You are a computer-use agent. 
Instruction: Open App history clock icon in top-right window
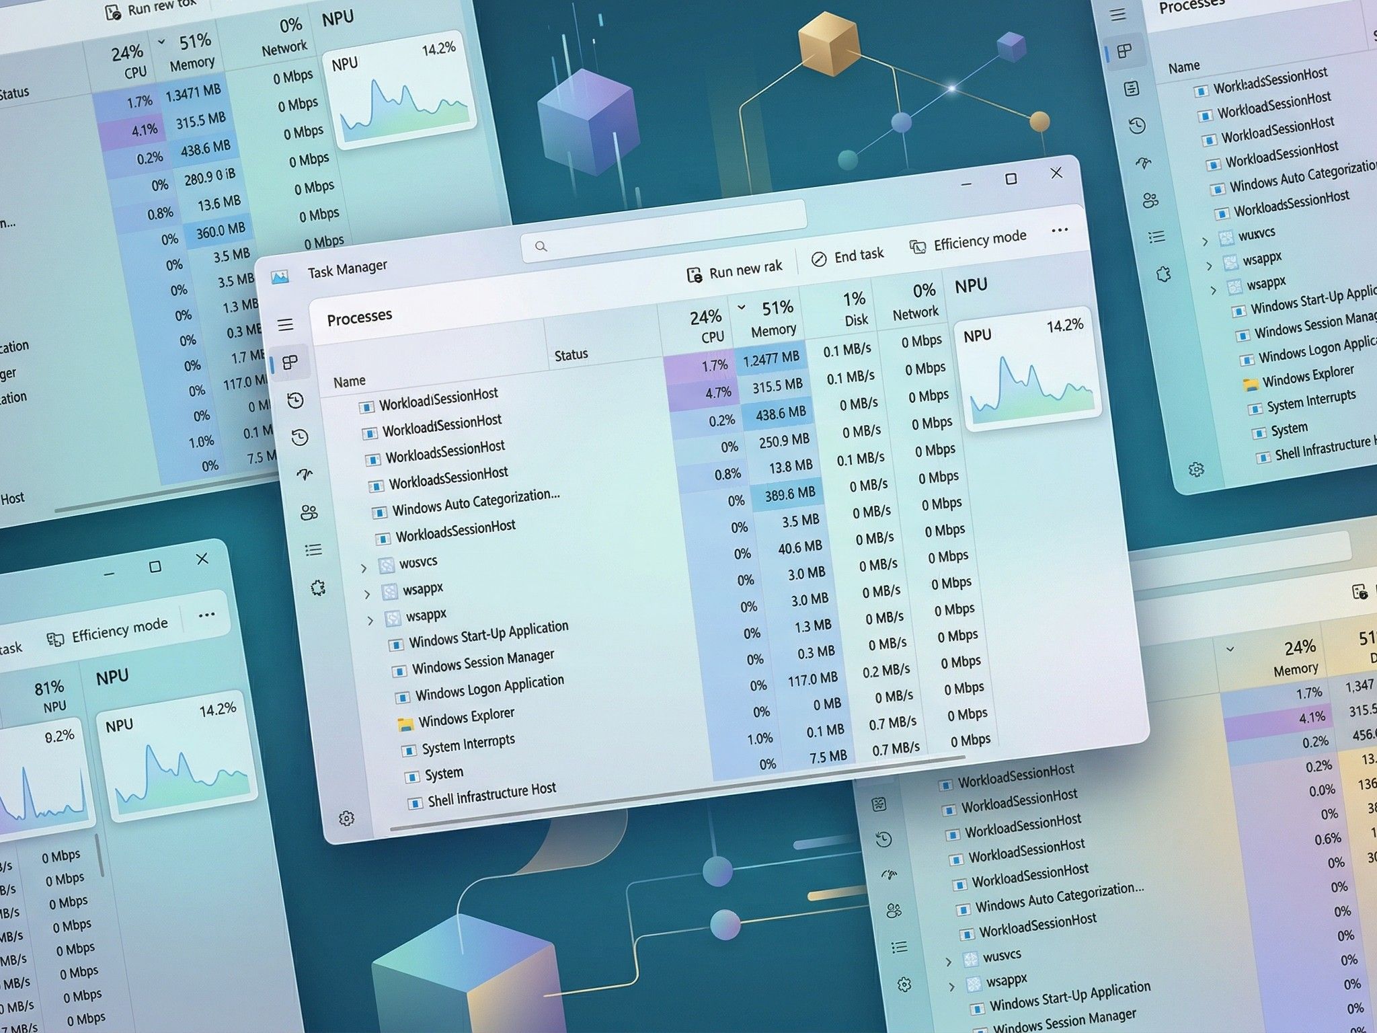pyautogui.click(x=1137, y=125)
